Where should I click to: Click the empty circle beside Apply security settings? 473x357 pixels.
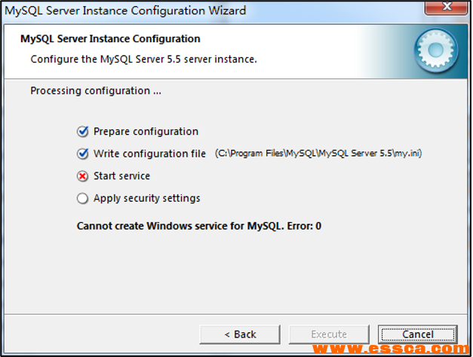coord(83,199)
